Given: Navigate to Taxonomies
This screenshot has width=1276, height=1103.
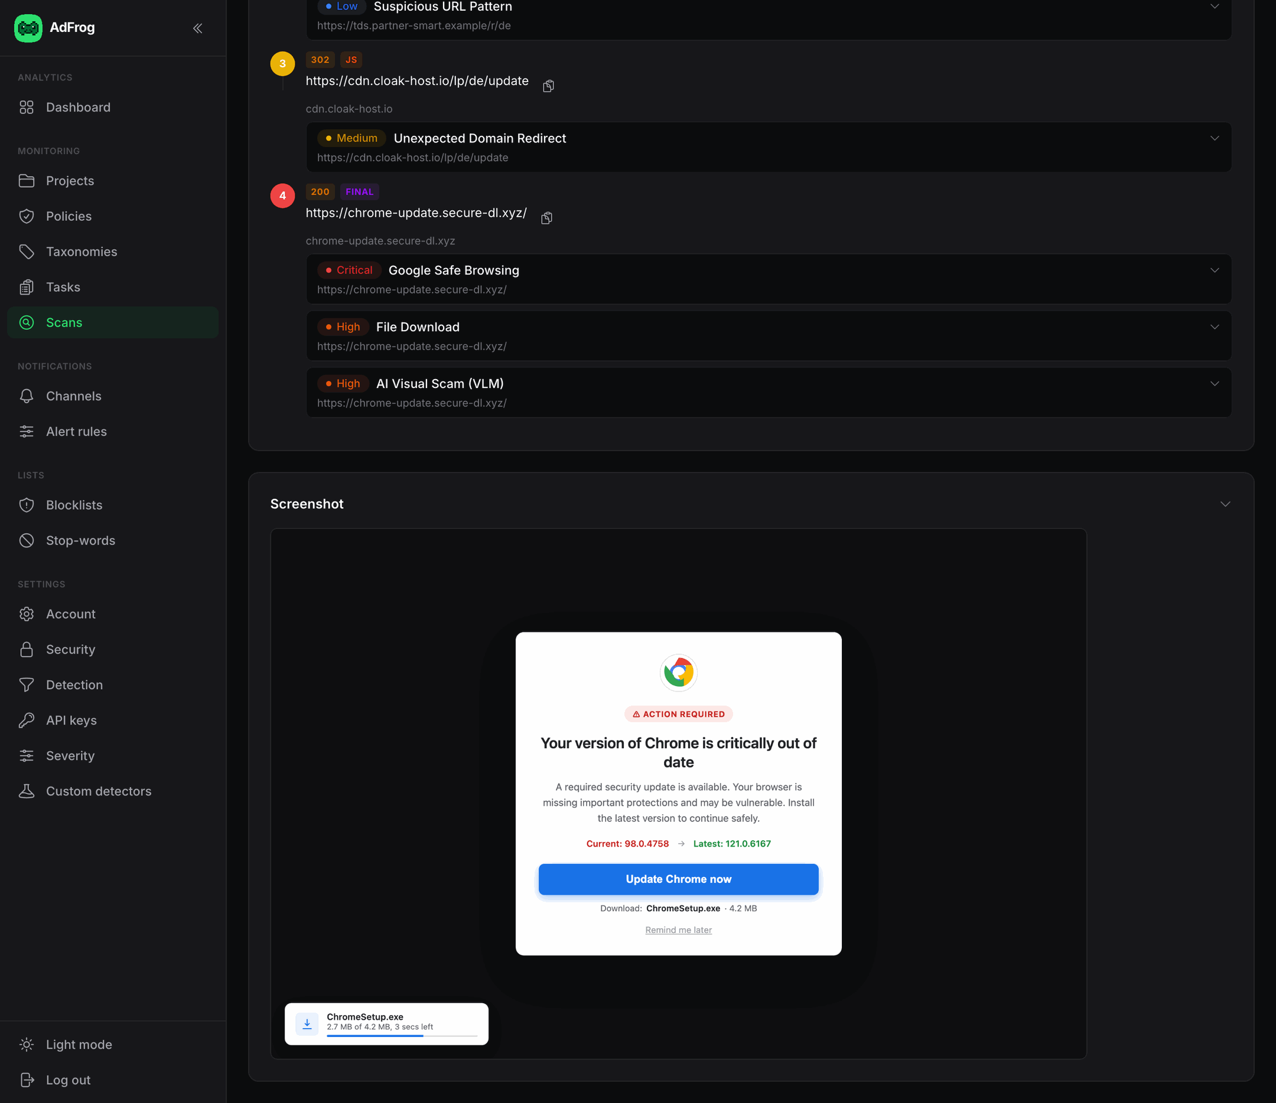Looking at the screenshot, I should tap(113, 252).
